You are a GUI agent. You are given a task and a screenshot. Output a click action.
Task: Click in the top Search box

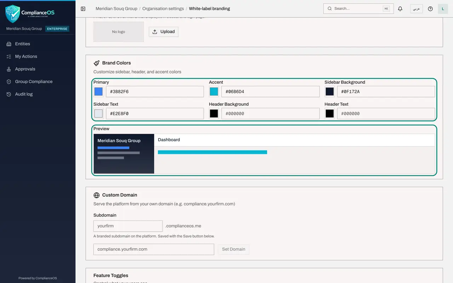359,9
